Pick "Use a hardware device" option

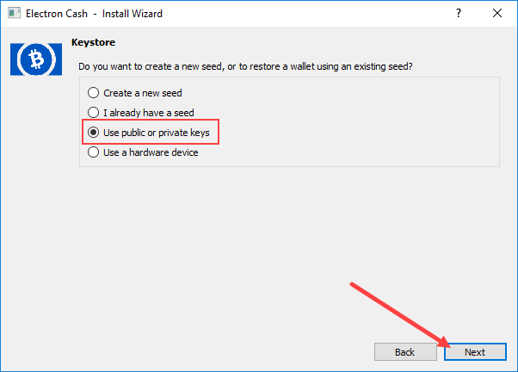pyautogui.click(x=143, y=152)
